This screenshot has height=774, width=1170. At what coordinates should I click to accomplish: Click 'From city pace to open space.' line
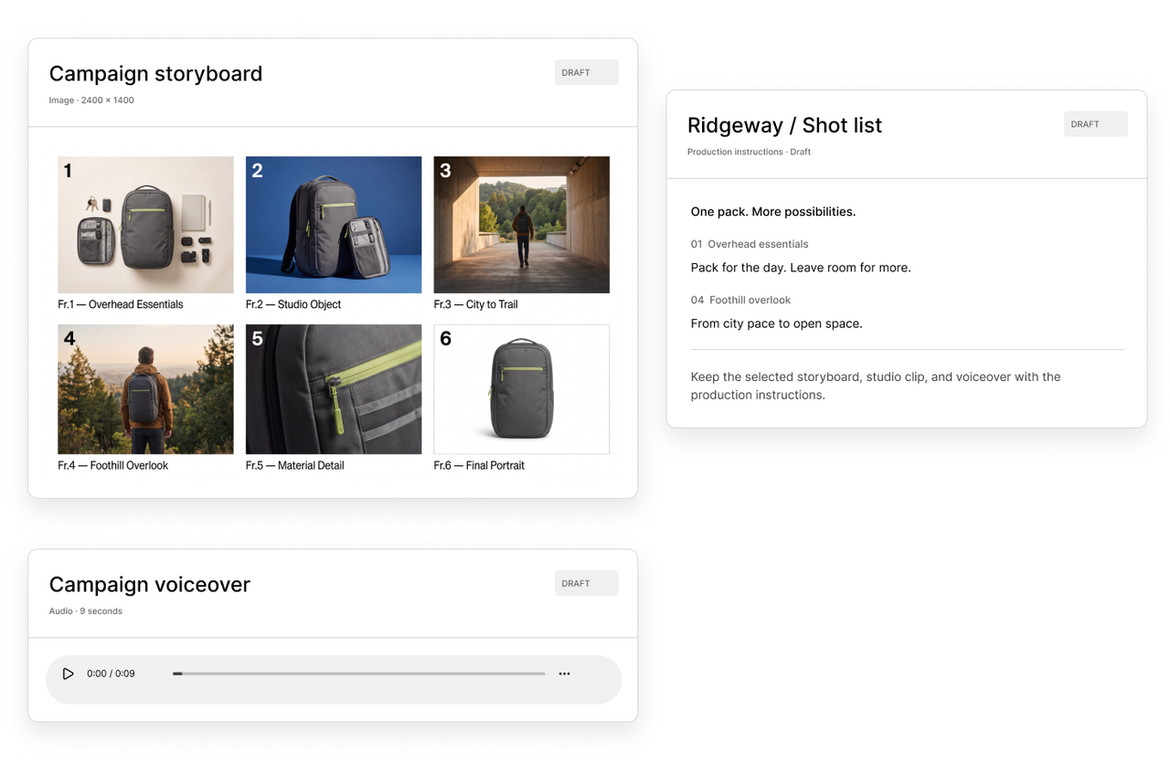point(777,323)
